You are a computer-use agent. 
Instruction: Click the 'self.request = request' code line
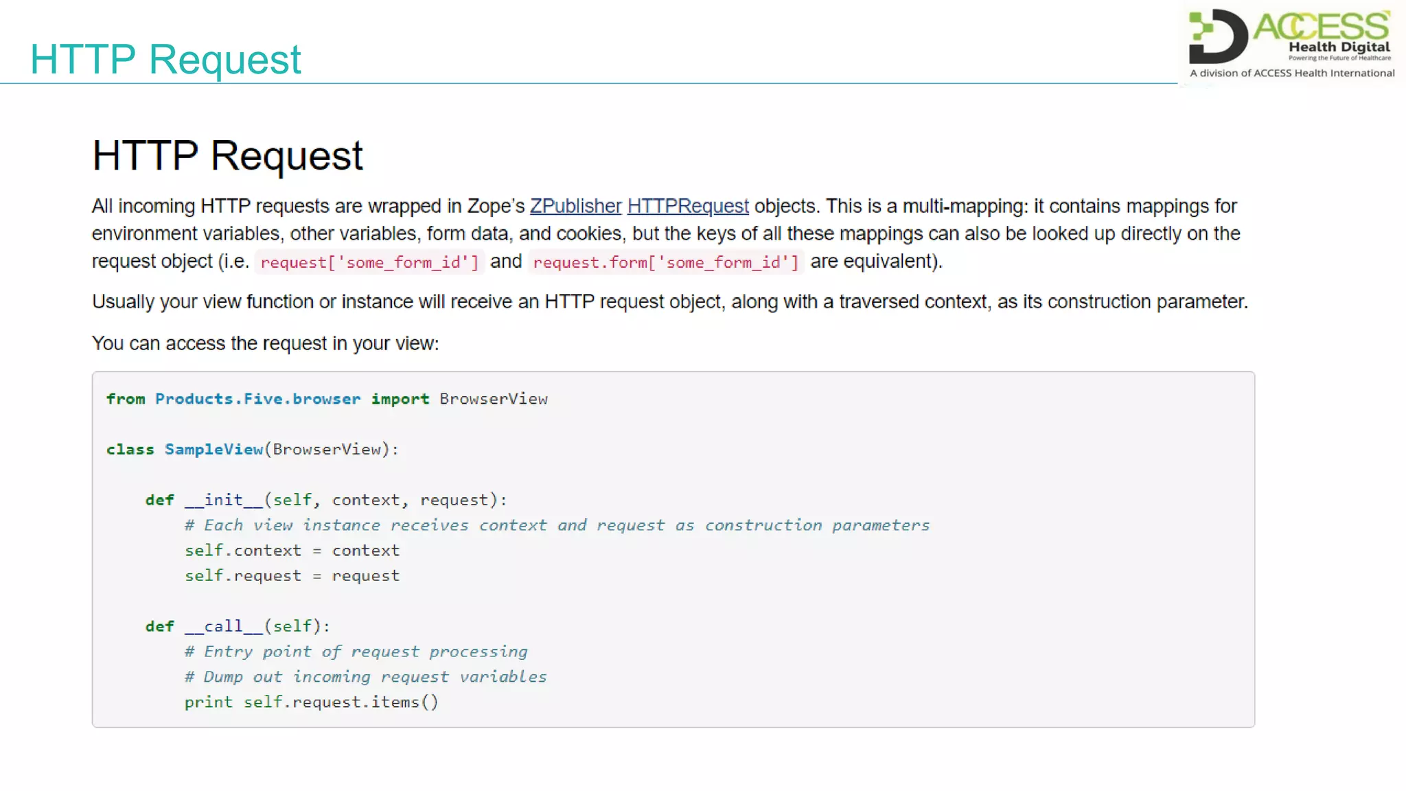point(292,575)
